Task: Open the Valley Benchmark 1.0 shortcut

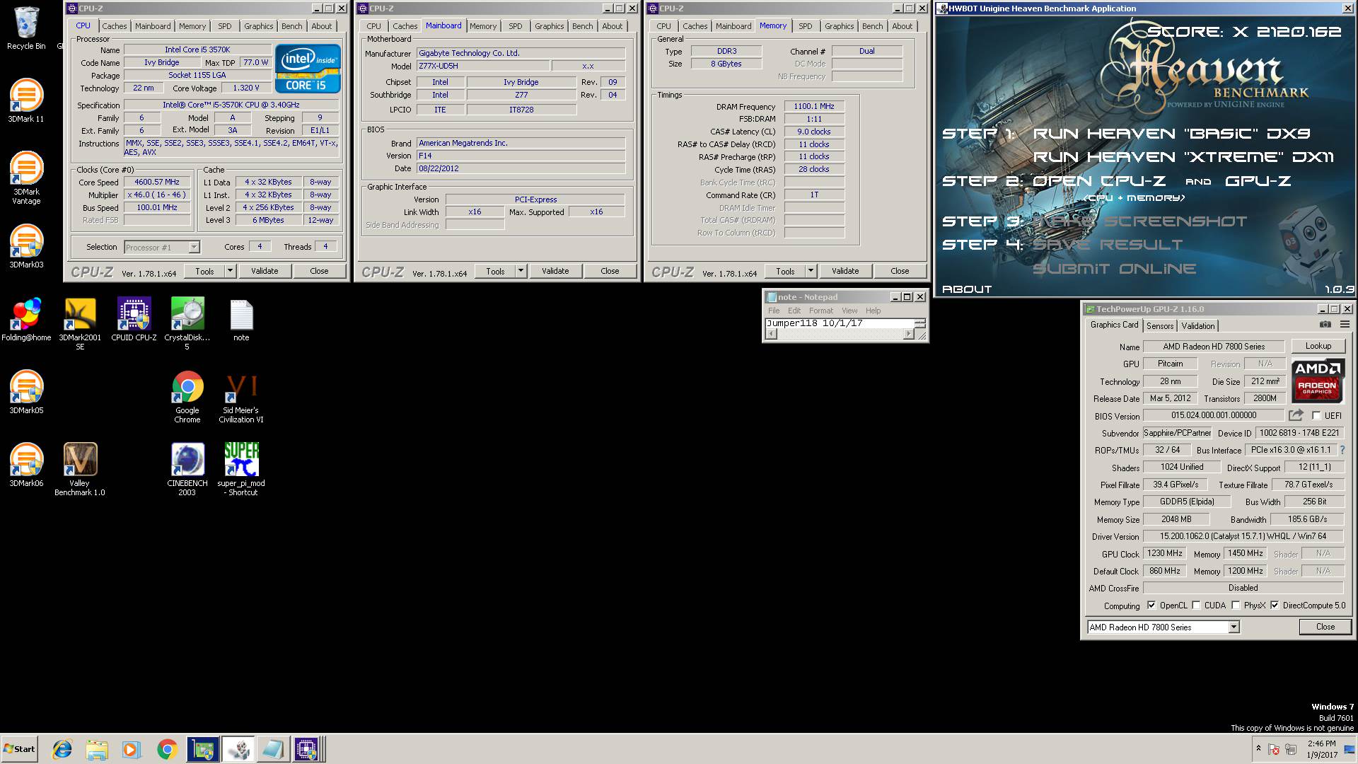Action: coord(80,470)
